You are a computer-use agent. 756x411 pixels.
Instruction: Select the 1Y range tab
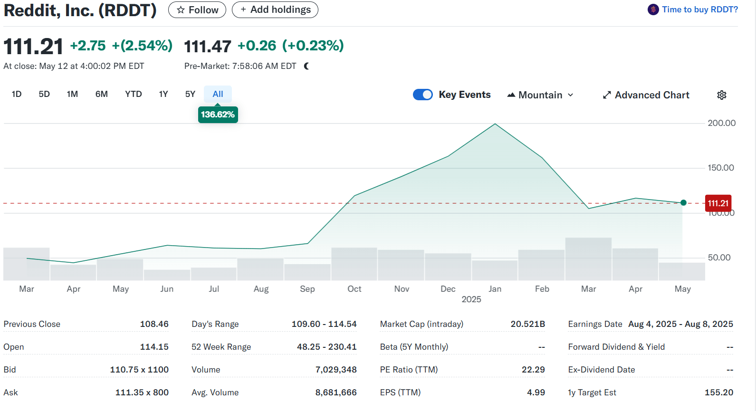coord(163,94)
